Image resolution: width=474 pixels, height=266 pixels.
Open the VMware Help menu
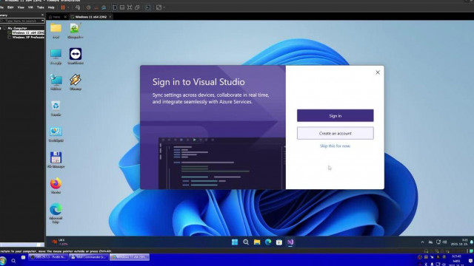click(x=51, y=7)
